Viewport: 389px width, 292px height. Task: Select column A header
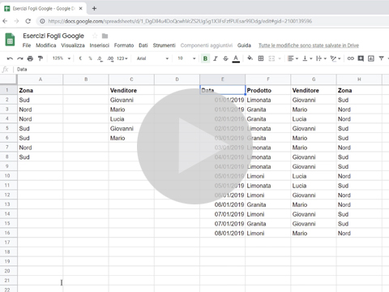[x=41, y=79]
